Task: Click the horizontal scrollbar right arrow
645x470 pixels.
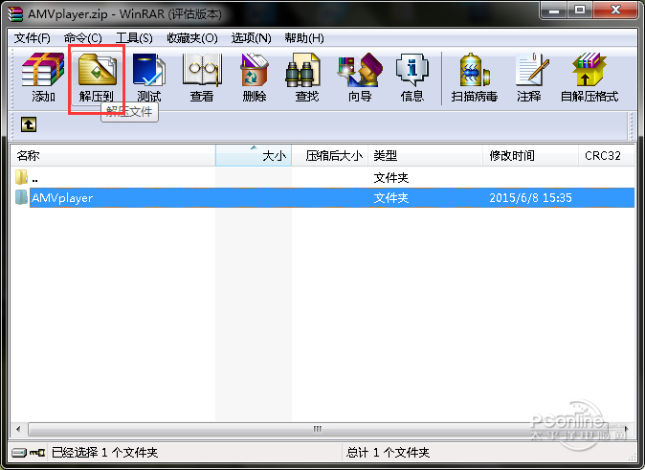Action: tap(626, 429)
